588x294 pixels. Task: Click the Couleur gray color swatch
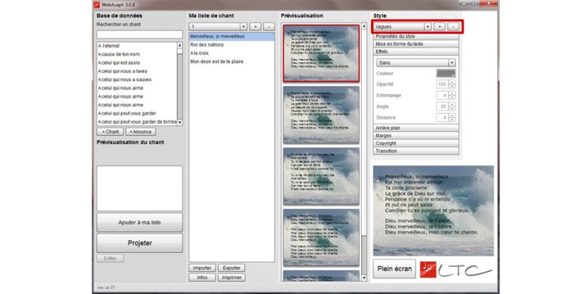coord(446,74)
